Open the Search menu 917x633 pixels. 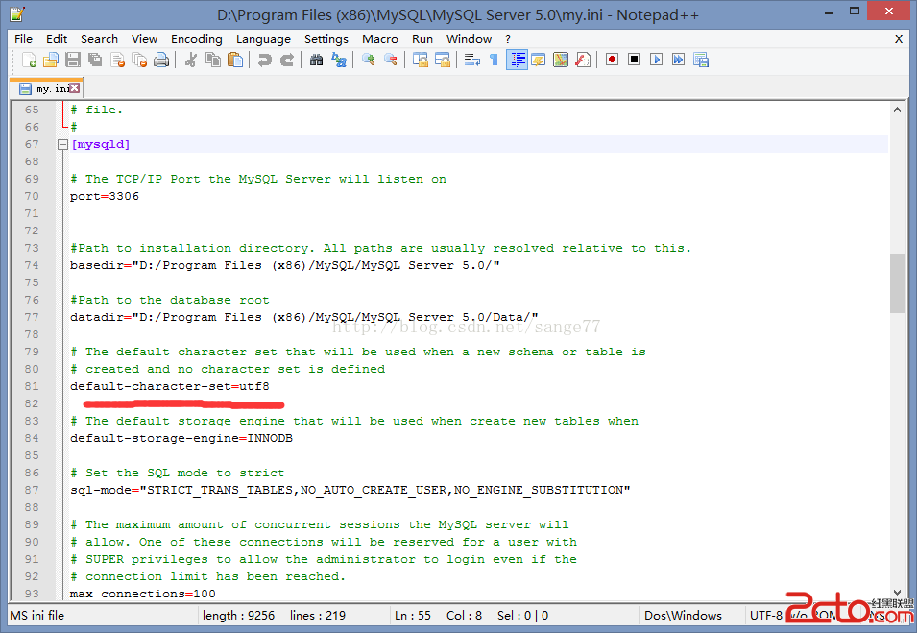100,39
